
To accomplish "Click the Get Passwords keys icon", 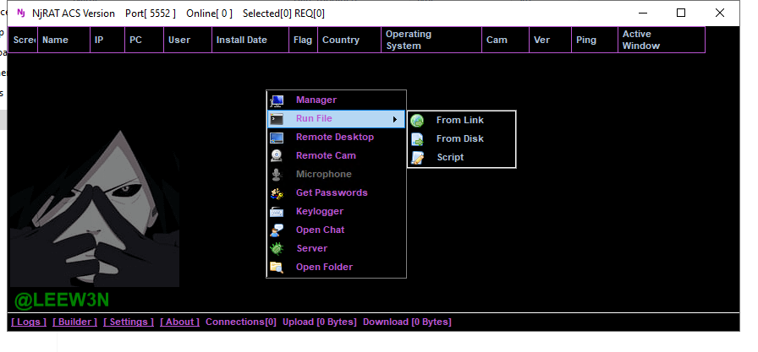I will 277,193.
